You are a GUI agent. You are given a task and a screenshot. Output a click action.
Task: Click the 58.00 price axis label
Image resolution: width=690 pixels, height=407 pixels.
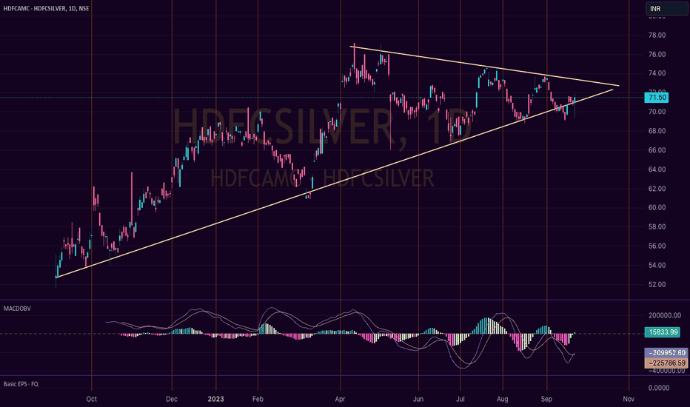[657, 227]
